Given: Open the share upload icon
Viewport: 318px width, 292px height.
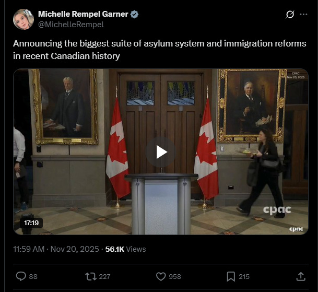Looking at the screenshot, I should (x=301, y=276).
